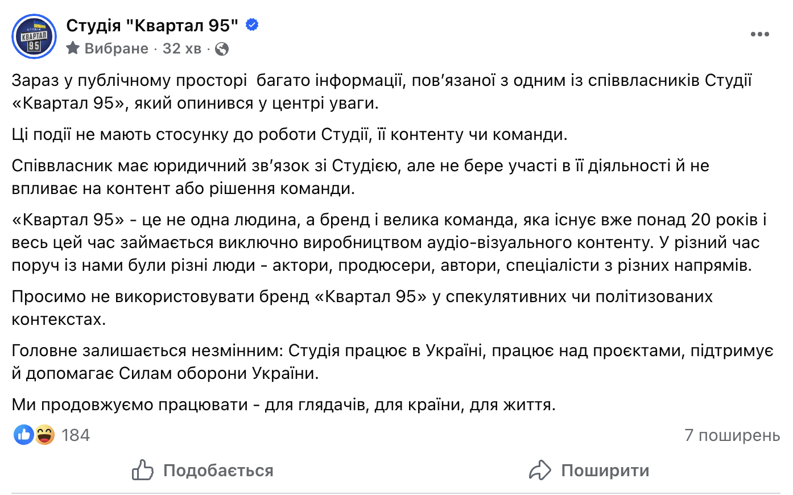Click the share arrow icon
The width and height of the screenshot is (793, 495).
pyautogui.click(x=540, y=471)
